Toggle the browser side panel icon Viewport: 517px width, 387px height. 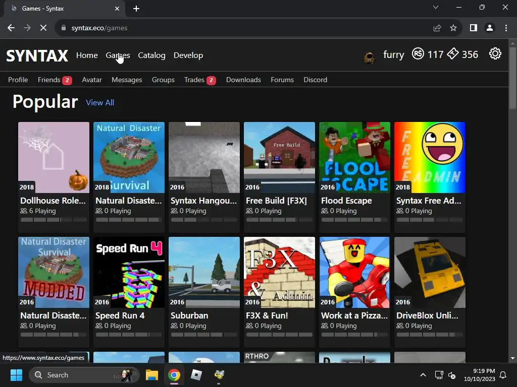474,28
